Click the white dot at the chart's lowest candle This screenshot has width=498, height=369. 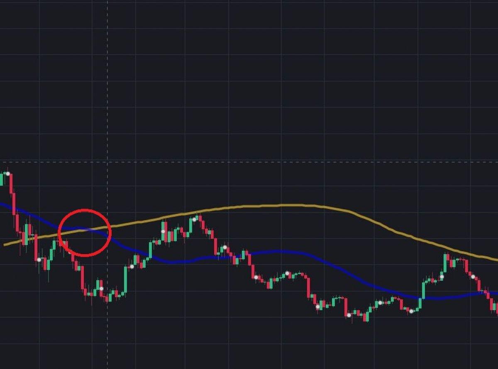pyautogui.click(x=349, y=315)
